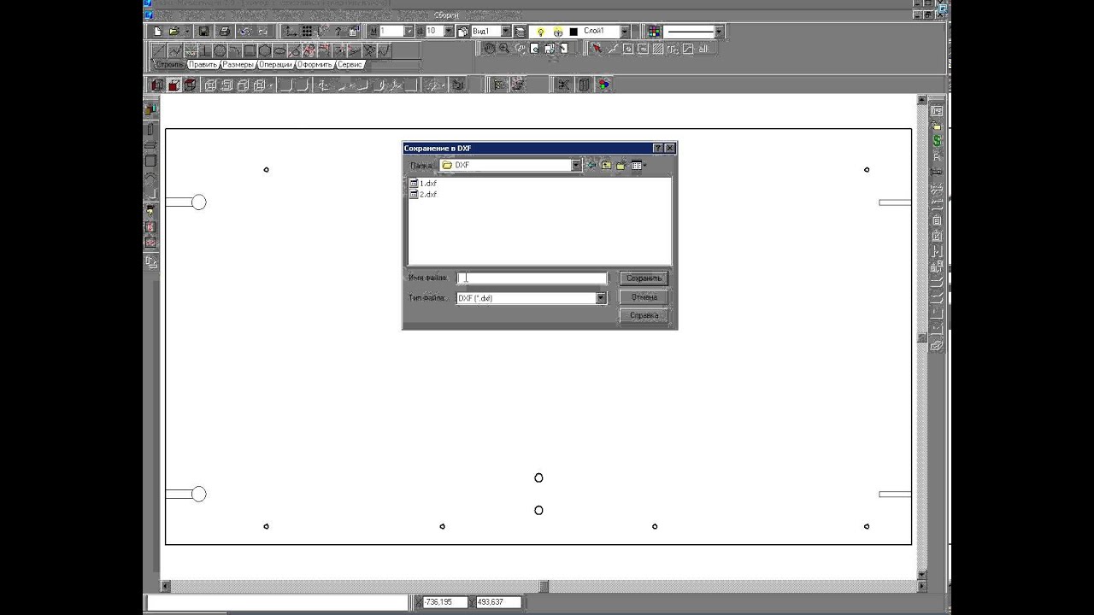1094x615 pixels.
Task: Open the step value 10 dropdown
Action: pos(449,31)
